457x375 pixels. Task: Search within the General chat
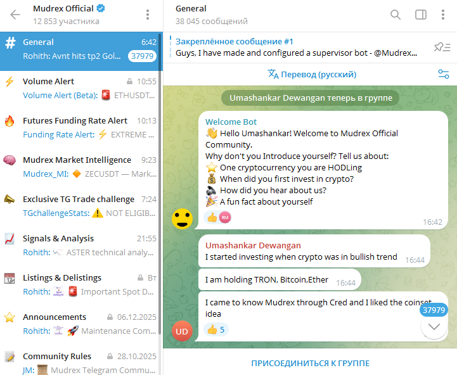coord(396,15)
